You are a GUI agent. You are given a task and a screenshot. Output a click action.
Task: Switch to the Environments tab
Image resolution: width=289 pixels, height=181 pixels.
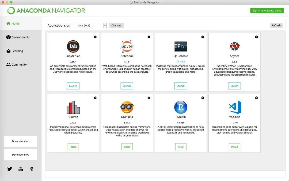click(21, 37)
